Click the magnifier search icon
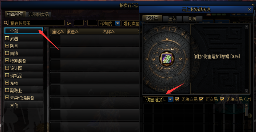 click(x=6, y=23)
